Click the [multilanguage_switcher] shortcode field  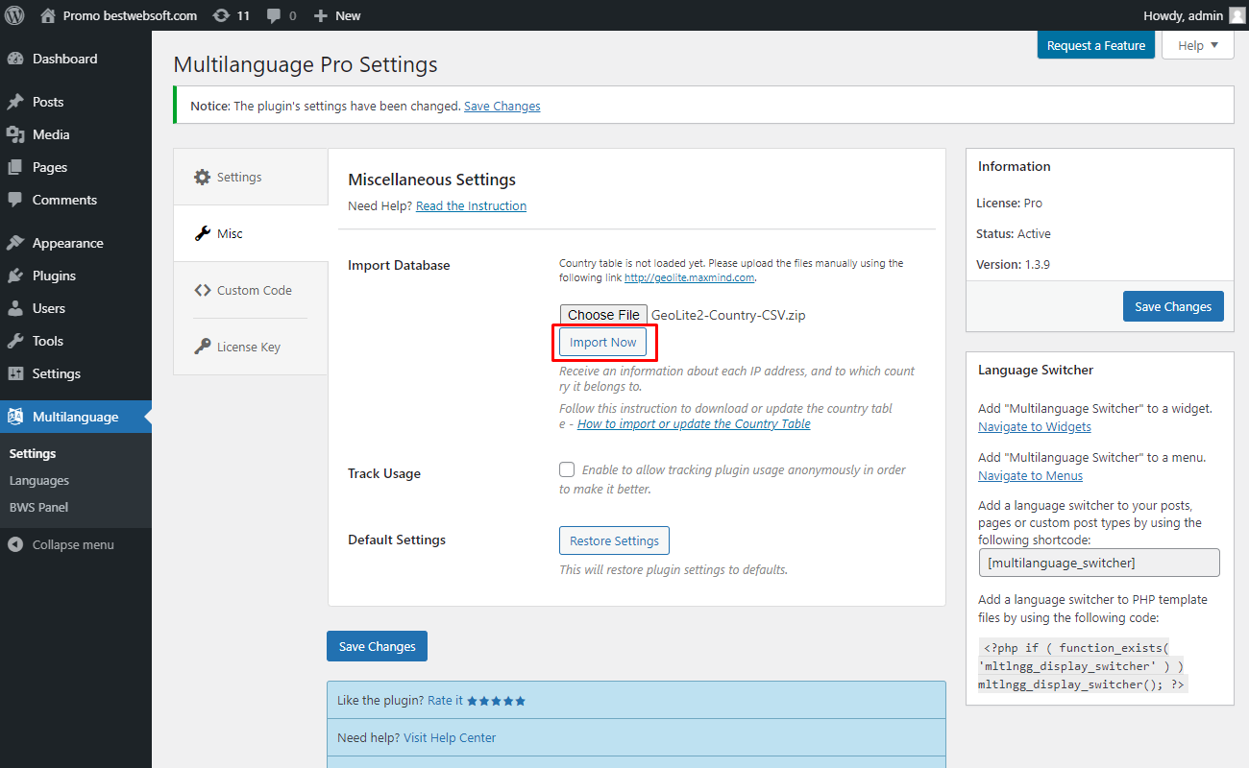(x=1099, y=563)
